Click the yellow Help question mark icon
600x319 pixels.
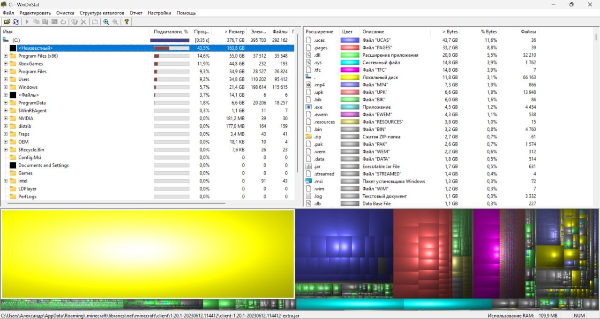[126, 22]
